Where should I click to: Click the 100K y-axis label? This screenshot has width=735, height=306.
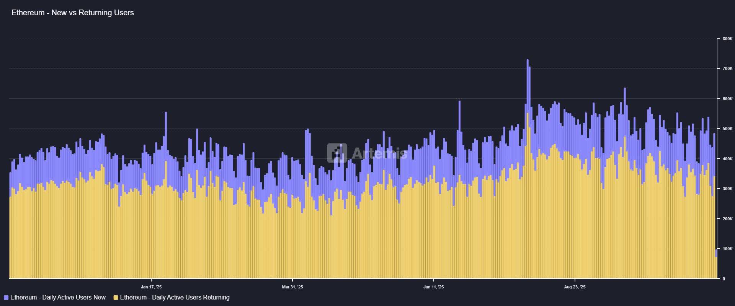click(727, 249)
